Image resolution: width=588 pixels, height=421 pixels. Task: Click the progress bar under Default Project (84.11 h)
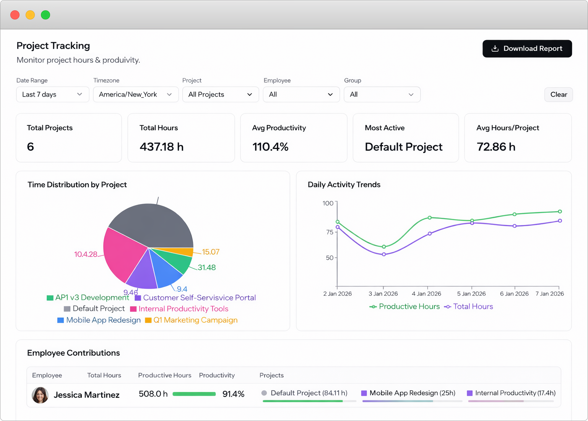[309, 401]
